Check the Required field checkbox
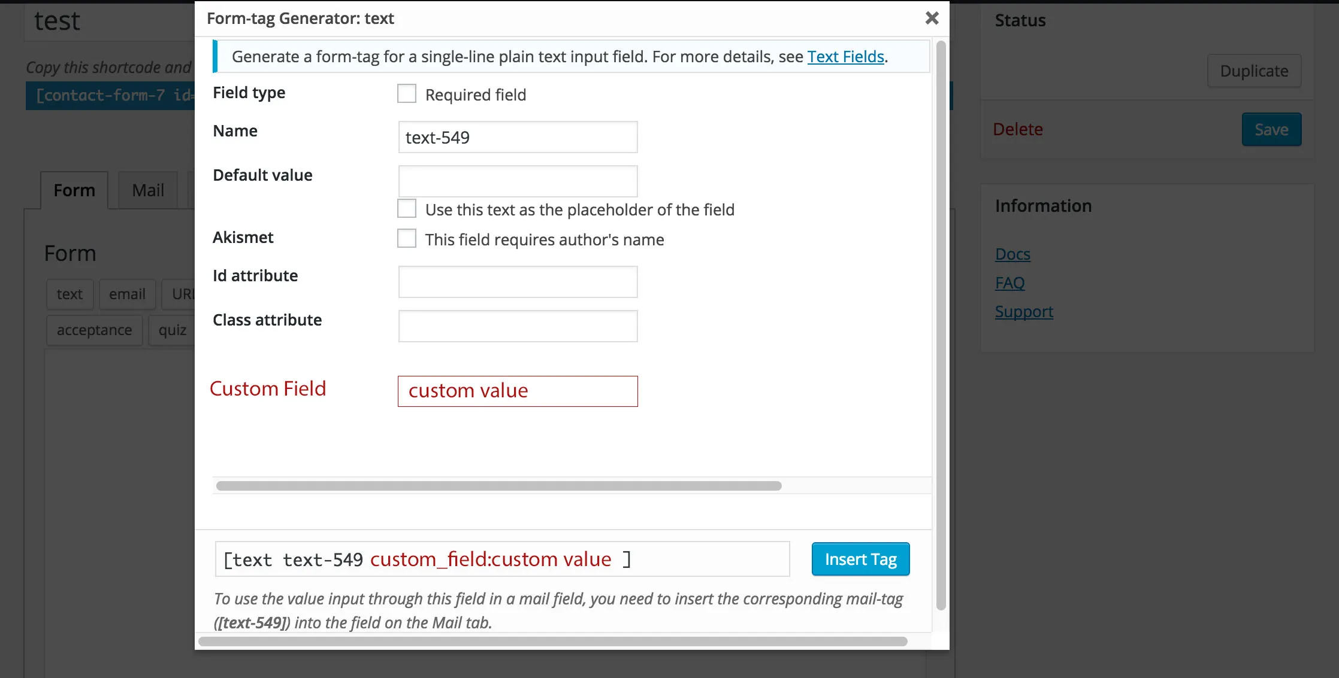1339x678 pixels. 407,94
